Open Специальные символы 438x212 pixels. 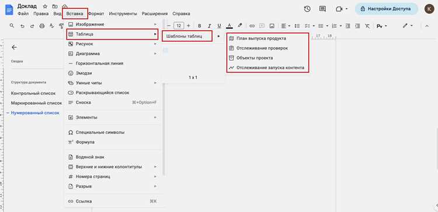pyautogui.click(x=113, y=132)
